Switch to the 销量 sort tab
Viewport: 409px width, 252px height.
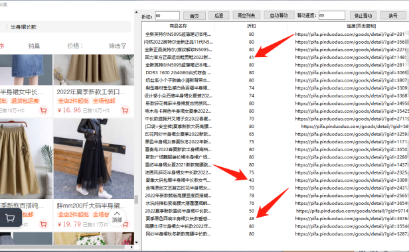tap(34, 46)
